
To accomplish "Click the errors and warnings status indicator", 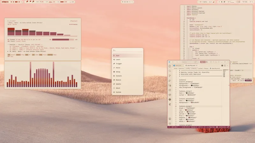I will point(174,127).
